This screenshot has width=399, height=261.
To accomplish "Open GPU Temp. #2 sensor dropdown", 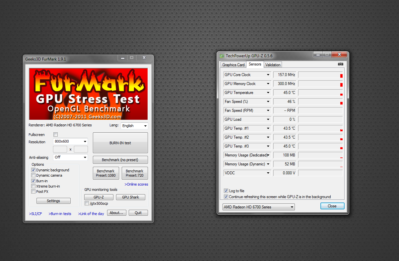I will point(268,137).
